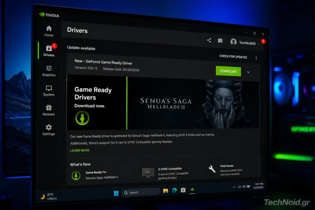Click the Fixed Issues wrench icon
This screenshot has height=210, width=315.
(x=212, y=169)
